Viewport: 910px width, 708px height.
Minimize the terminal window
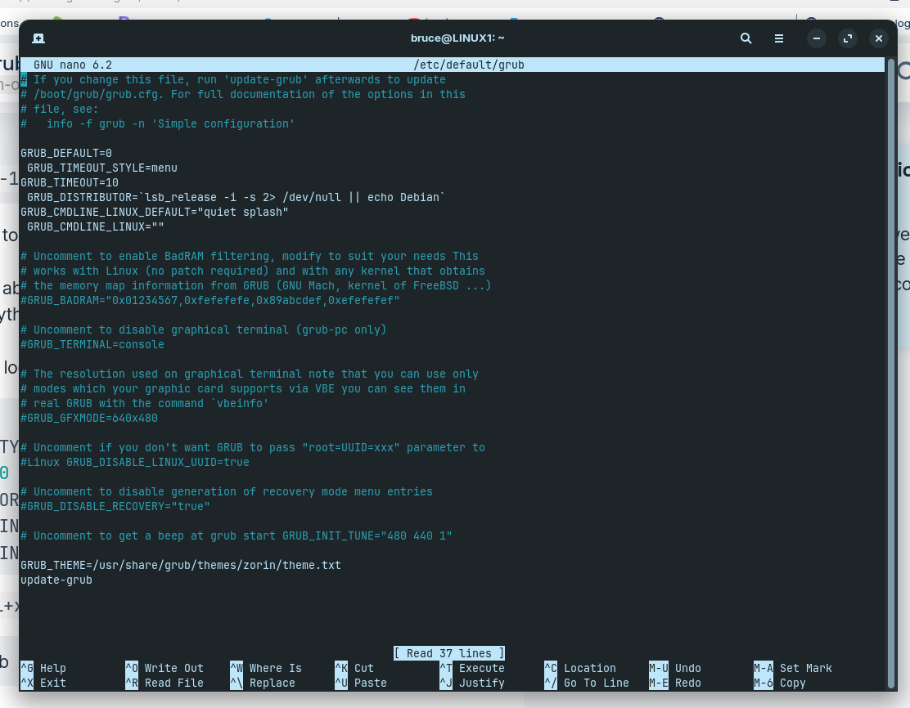pos(816,38)
